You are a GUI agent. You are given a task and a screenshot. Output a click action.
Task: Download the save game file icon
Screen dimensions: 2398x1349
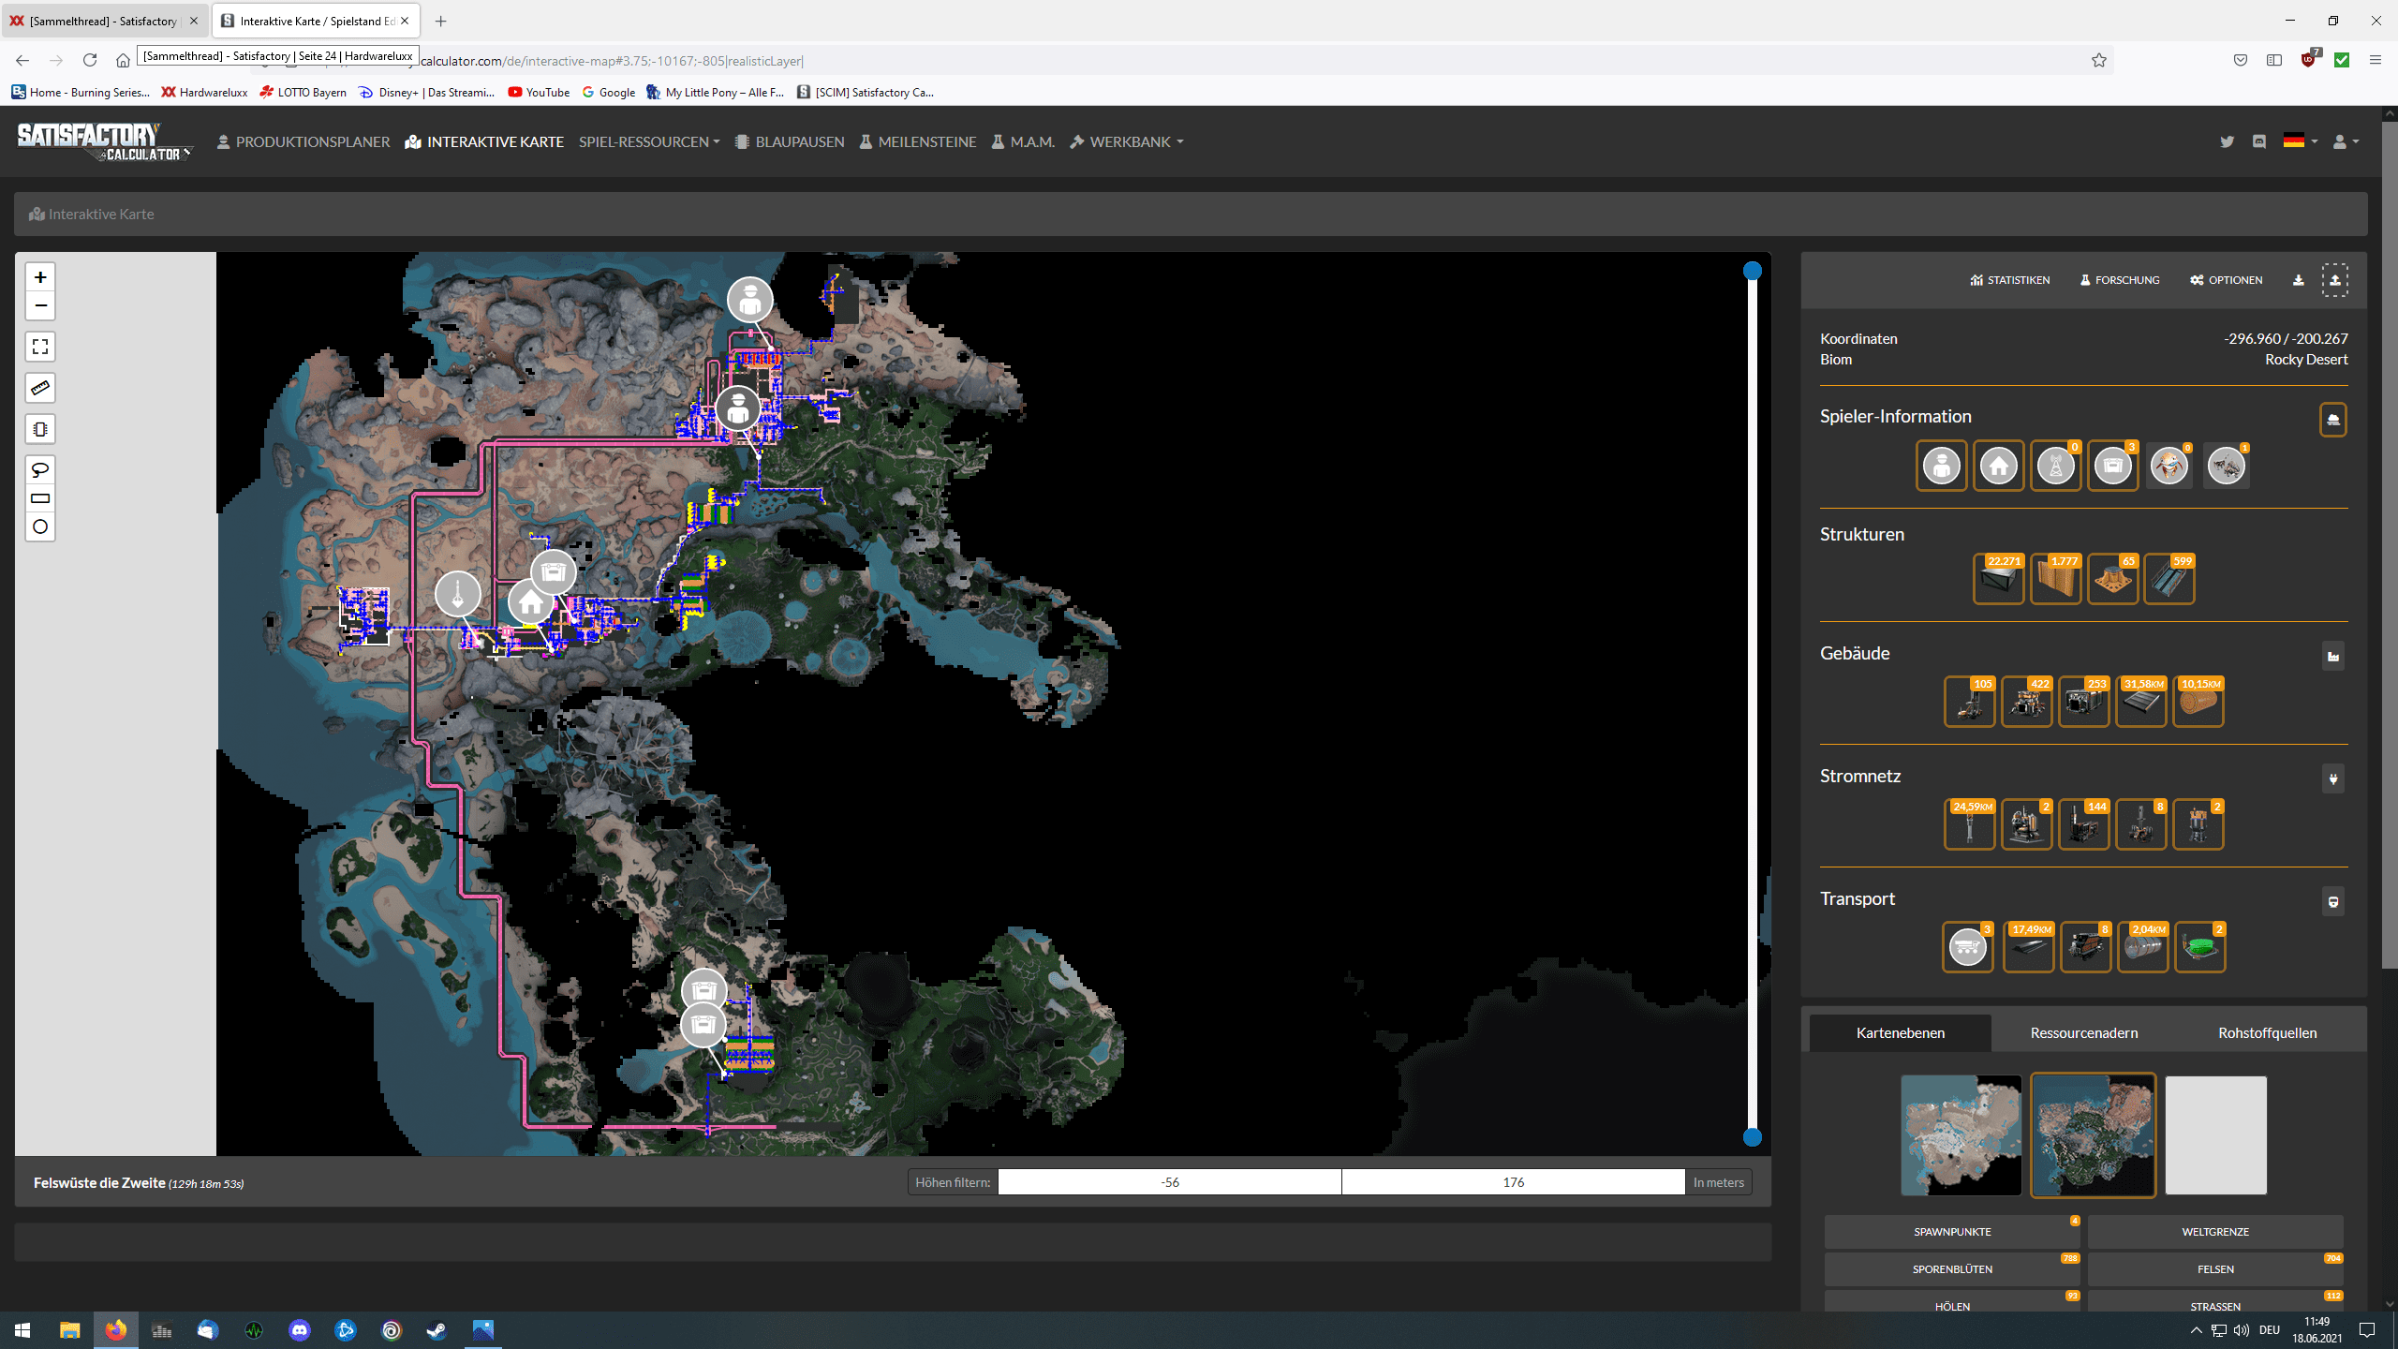tap(2298, 280)
